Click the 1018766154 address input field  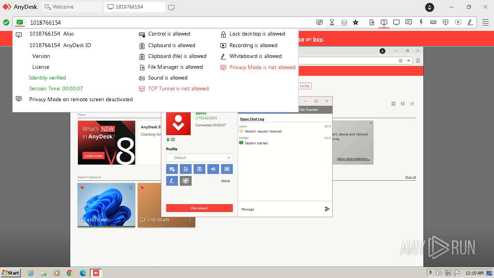[x=171, y=22]
